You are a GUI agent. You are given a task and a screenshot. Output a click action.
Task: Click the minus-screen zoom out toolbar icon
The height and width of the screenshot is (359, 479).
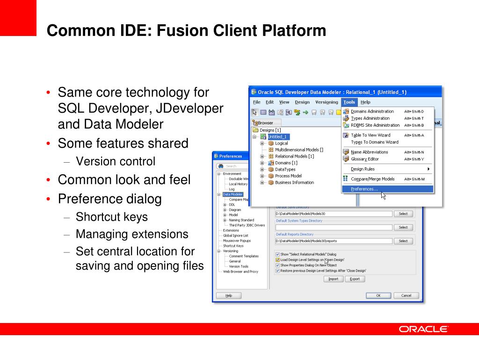(x=331, y=112)
